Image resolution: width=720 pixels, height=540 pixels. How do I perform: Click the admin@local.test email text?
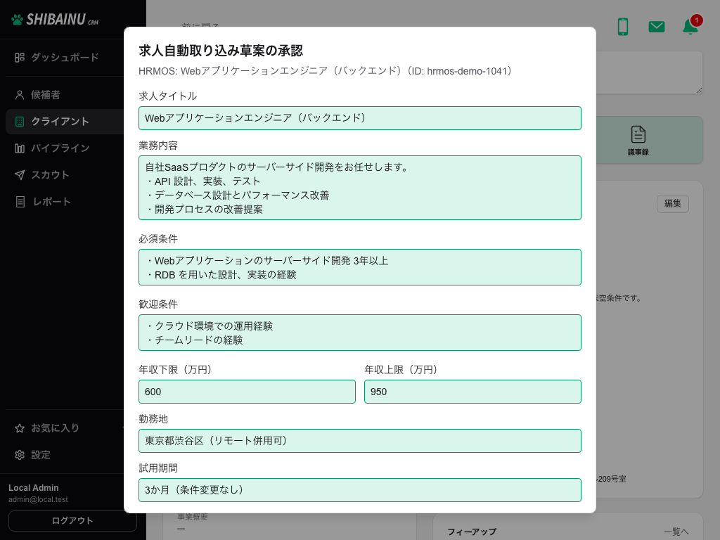point(38,500)
